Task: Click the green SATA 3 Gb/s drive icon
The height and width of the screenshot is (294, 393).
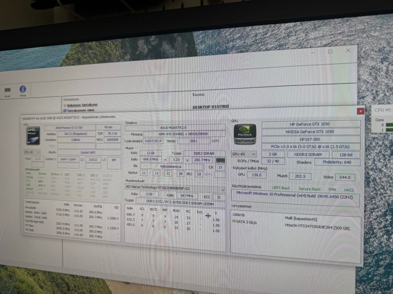Action: (x=234, y=221)
